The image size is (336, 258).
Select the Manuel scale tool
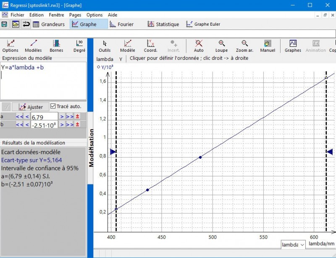point(268,46)
